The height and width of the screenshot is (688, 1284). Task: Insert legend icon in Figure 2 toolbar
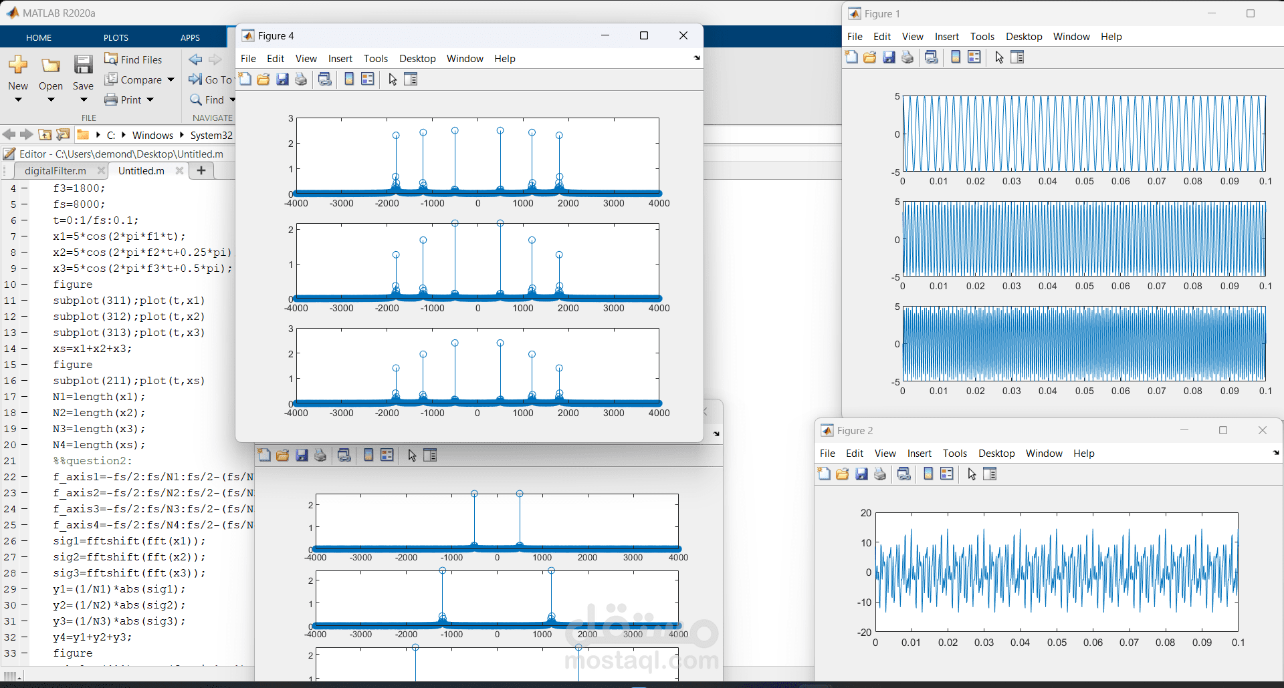click(x=947, y=474)
